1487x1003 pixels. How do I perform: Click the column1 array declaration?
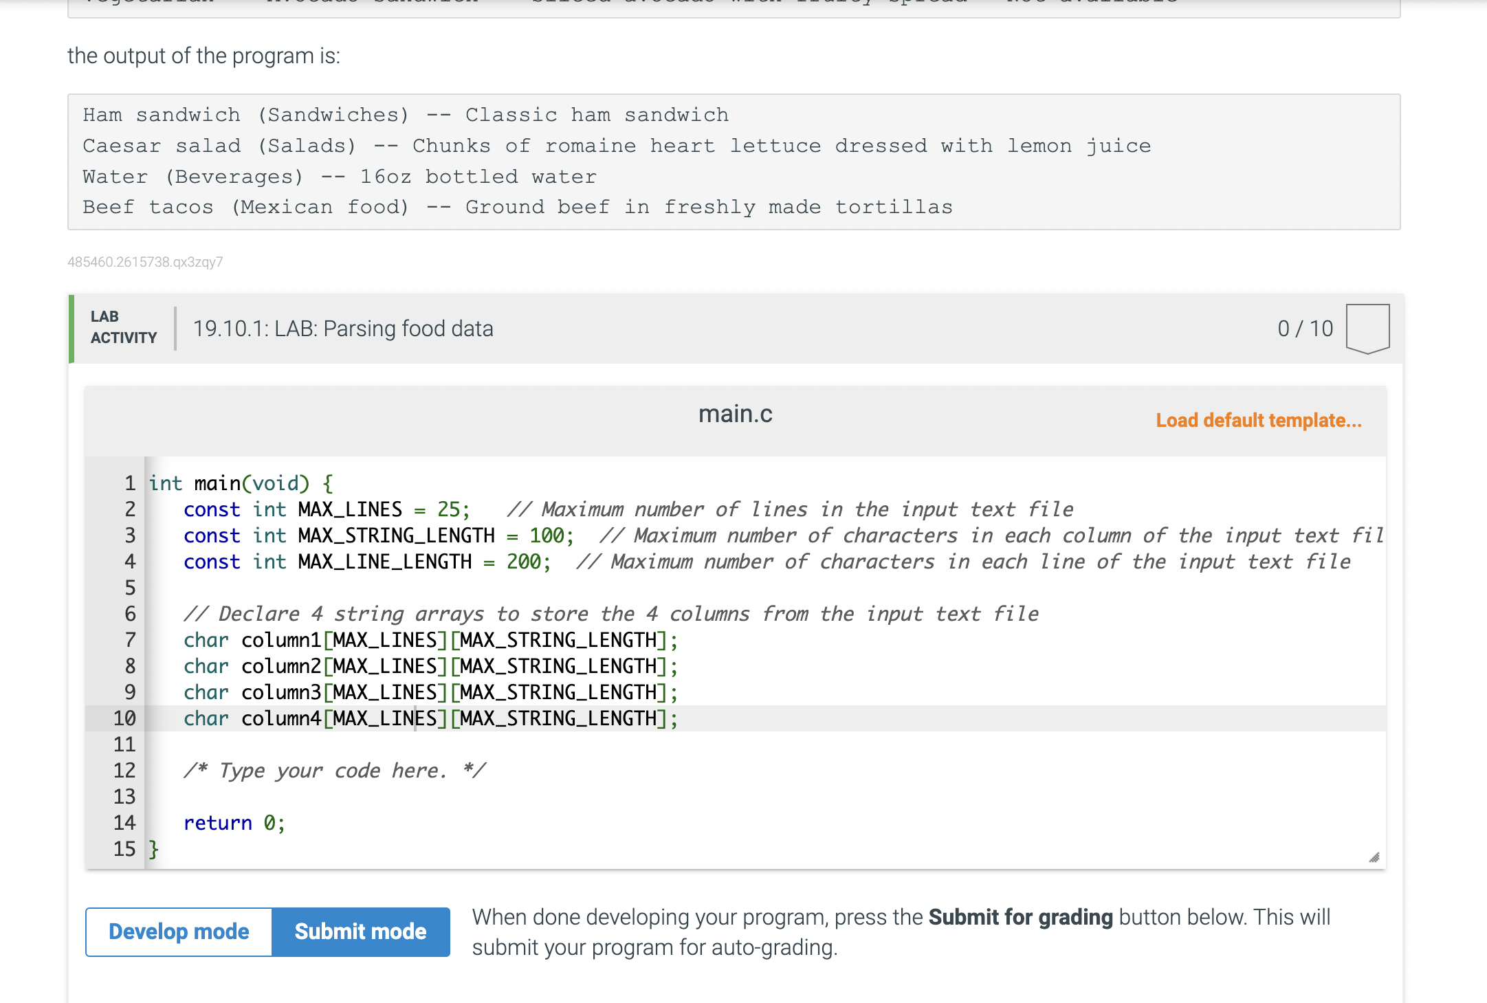click(430, 640)
